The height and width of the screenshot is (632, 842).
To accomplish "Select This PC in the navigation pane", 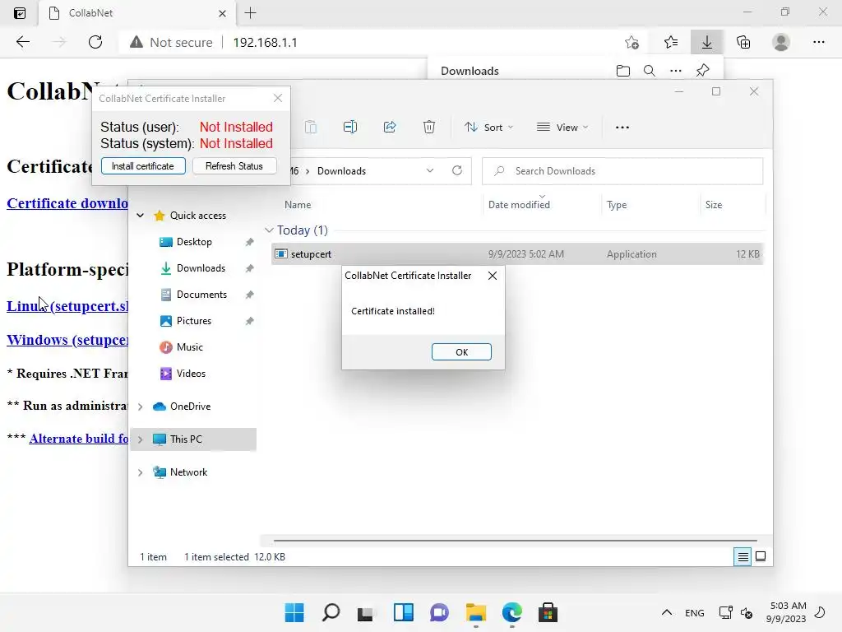I will [186, 439].
